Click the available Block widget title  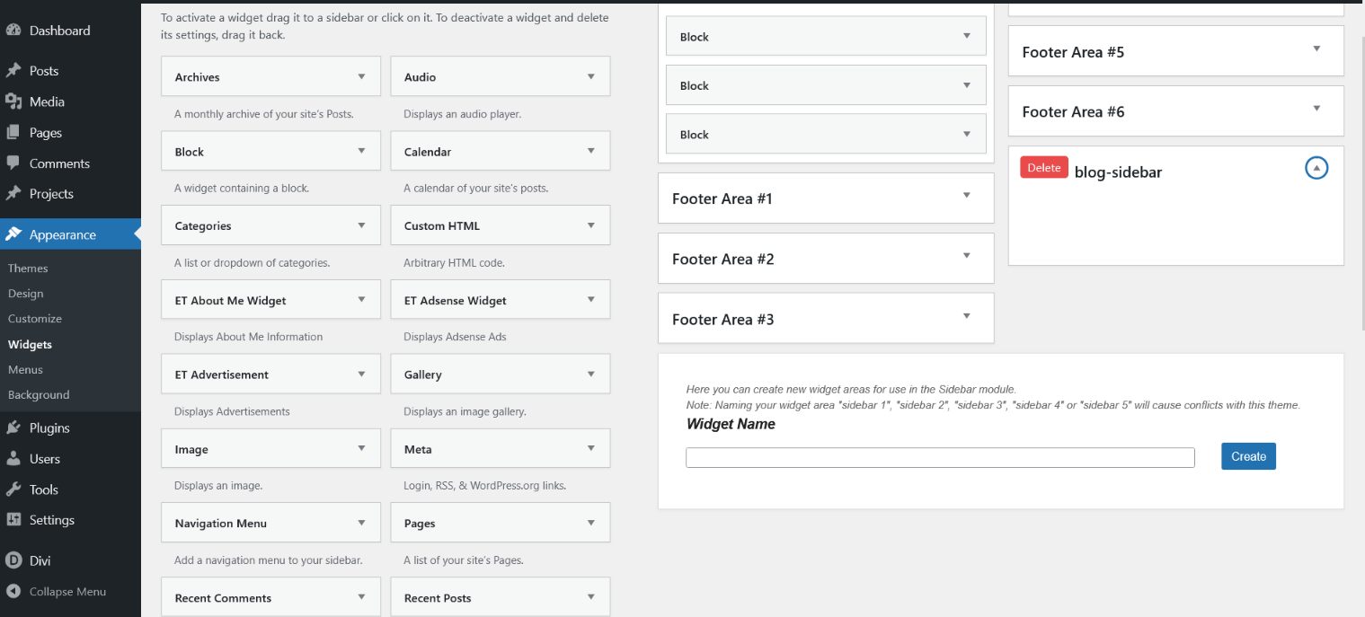point(190,151)
